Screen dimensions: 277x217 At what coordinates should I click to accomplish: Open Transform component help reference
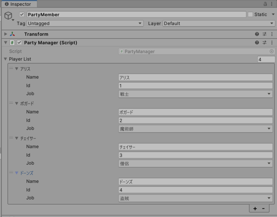pyautogui.click(x=257, y=34)
